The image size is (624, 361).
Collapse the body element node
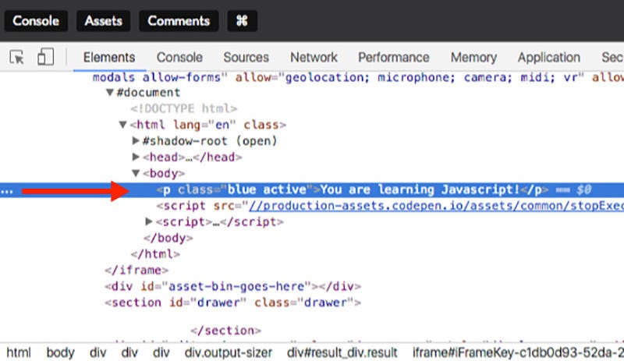136,173
